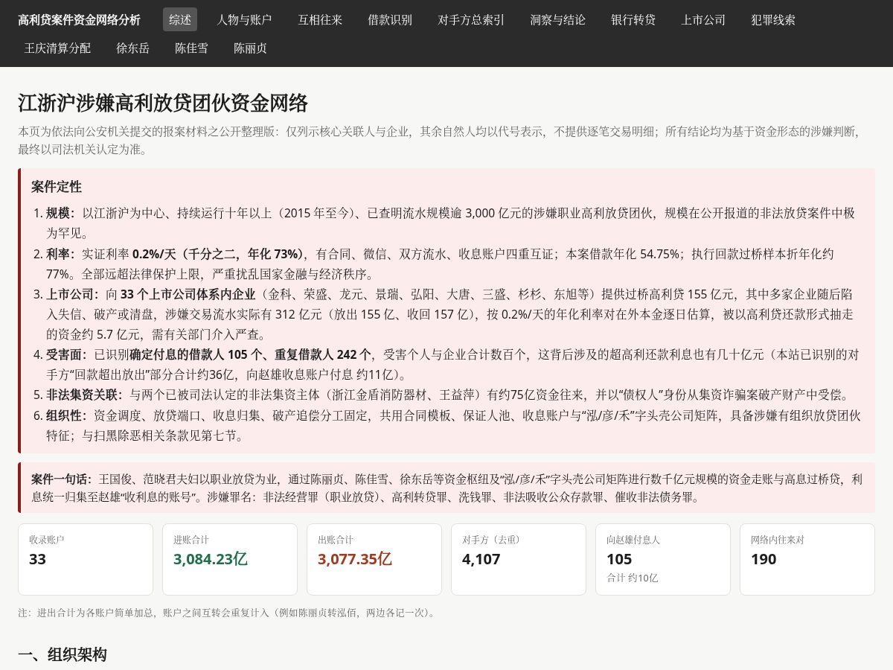Image resolution: width=893 pixels, height=670 pixels.
Task: Open the 互相往来 tab
Action: pyautogui.click(x=320, y=19)
